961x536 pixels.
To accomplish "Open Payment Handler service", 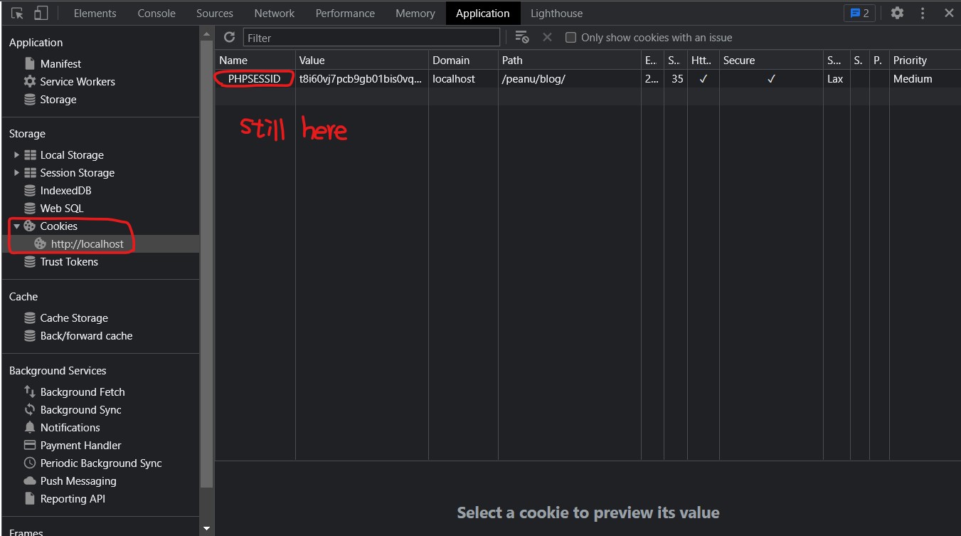I will click(80, 445).
